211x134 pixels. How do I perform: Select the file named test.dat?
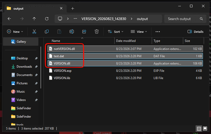[59, 56]
